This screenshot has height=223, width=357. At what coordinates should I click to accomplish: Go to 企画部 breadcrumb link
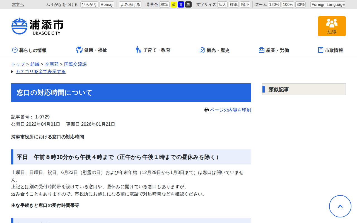coord(52,64)
